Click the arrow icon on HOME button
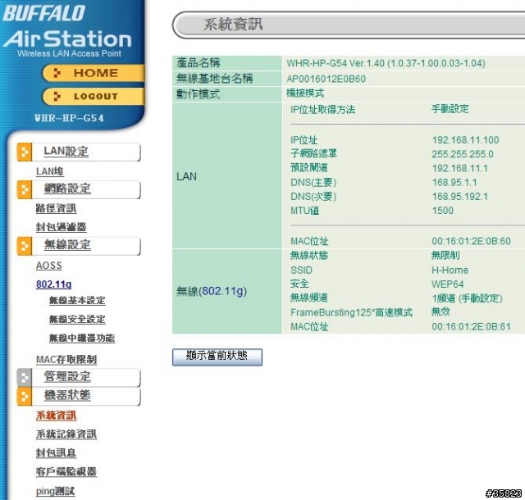 point(57,73)
